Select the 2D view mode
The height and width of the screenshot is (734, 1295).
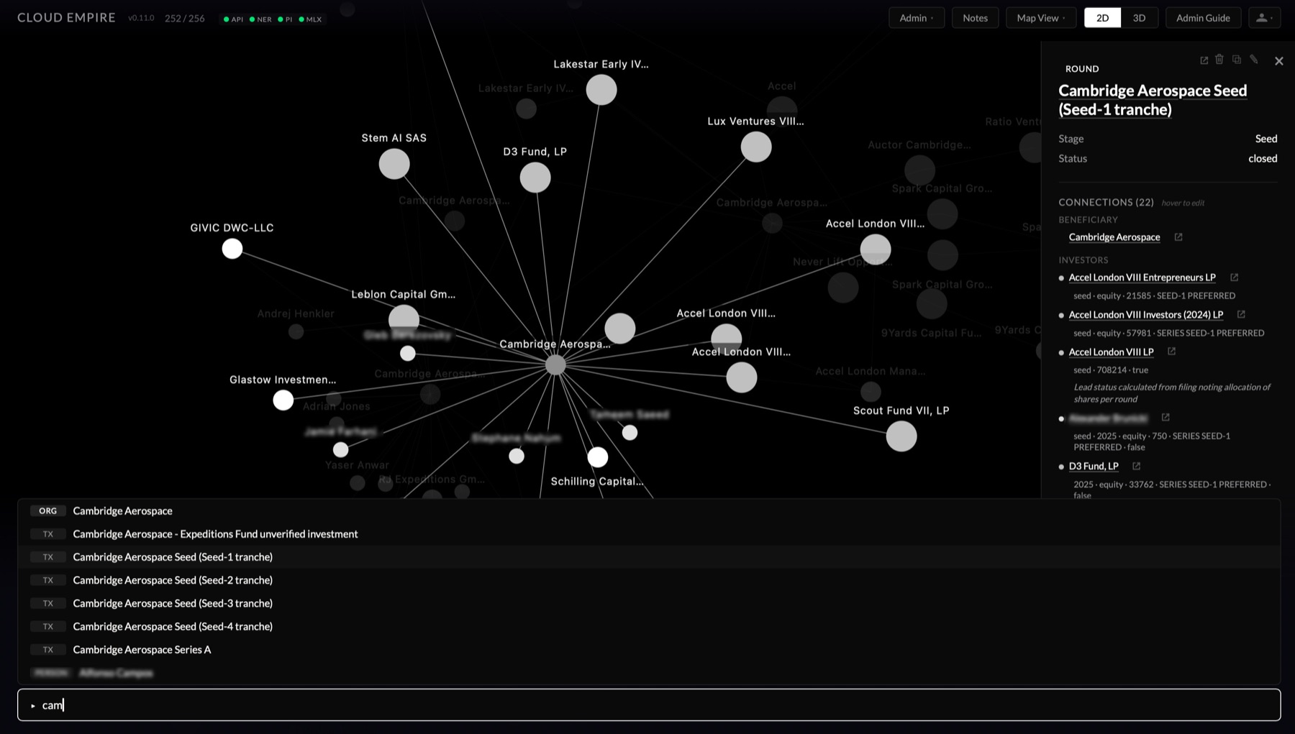(1102, 18)
